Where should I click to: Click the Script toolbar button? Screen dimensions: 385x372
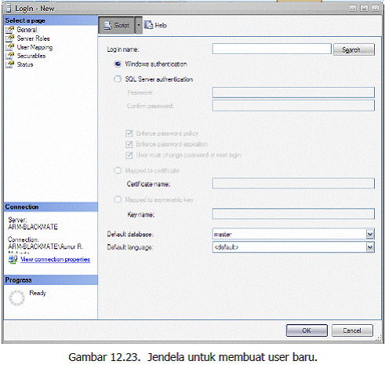point(116,25)
